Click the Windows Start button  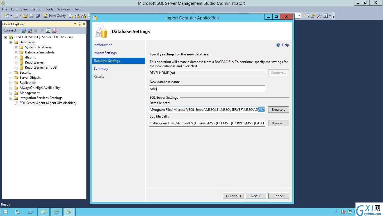click(x=5, y=212)
